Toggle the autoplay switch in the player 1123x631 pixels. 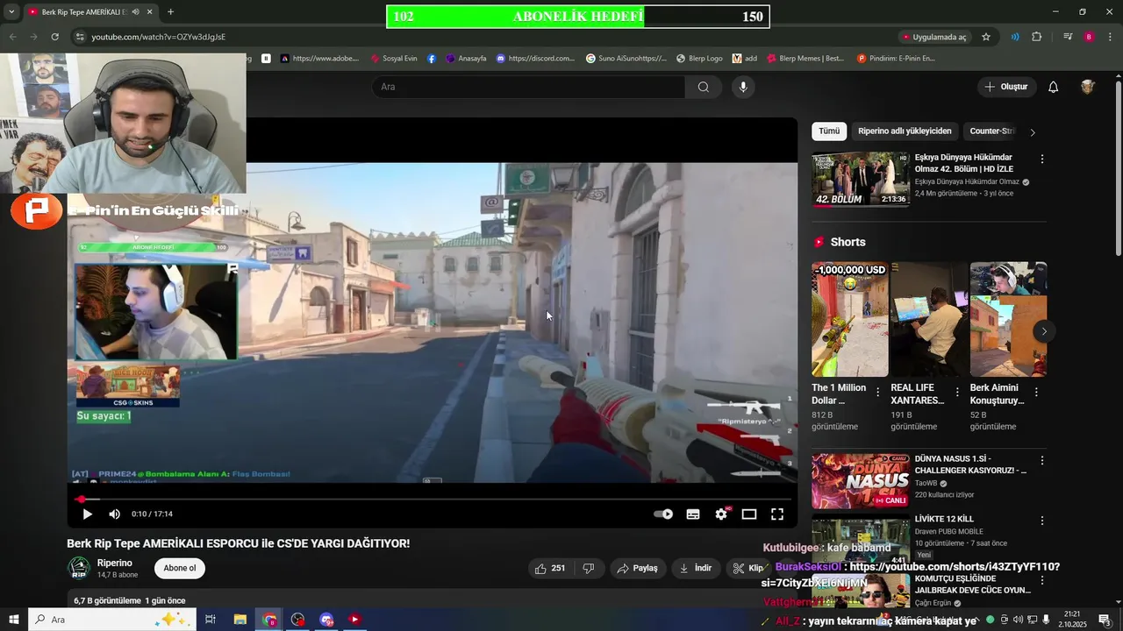[663, 514]
